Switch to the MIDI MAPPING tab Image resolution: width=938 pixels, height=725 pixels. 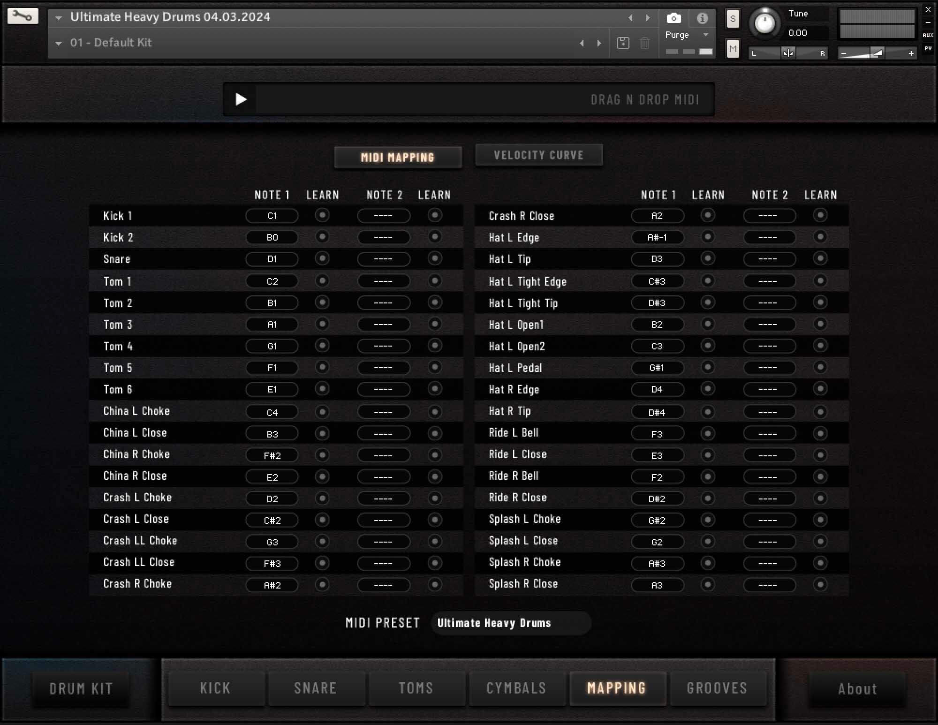[398, 157]
